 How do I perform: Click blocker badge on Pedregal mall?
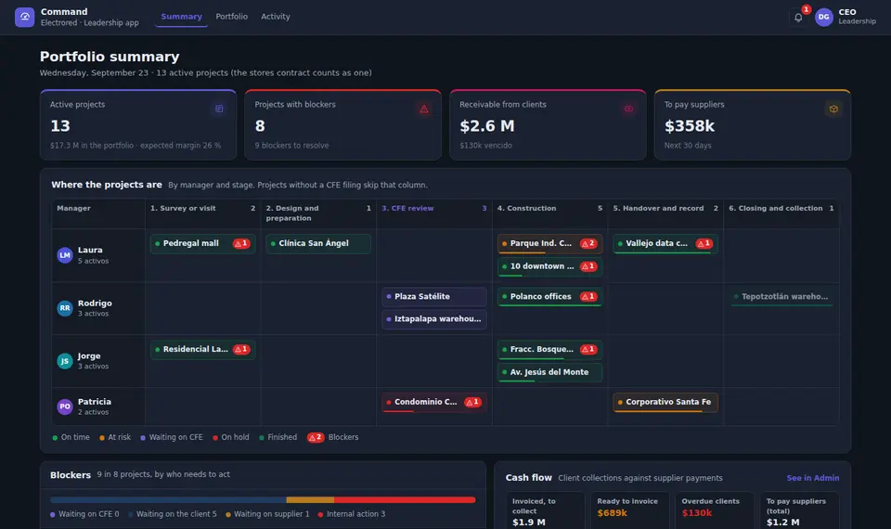click(x=241, y=243)
